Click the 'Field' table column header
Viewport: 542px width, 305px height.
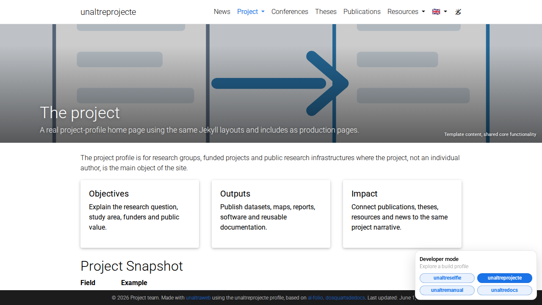[x=88, y=283]
